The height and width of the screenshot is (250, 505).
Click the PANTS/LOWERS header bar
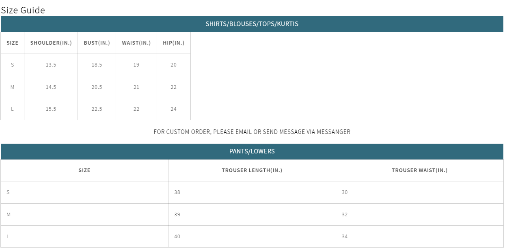[x=252, y=151]
